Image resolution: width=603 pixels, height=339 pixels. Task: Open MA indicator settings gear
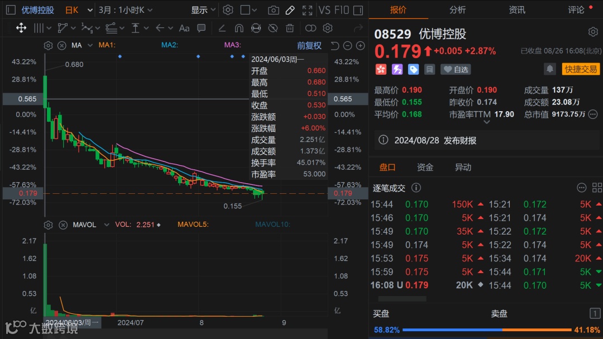pos(48,45)
